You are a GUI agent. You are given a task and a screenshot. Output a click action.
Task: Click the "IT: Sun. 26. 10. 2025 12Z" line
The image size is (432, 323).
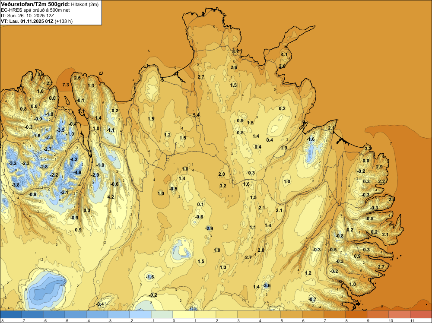click(x=27, y=16)
